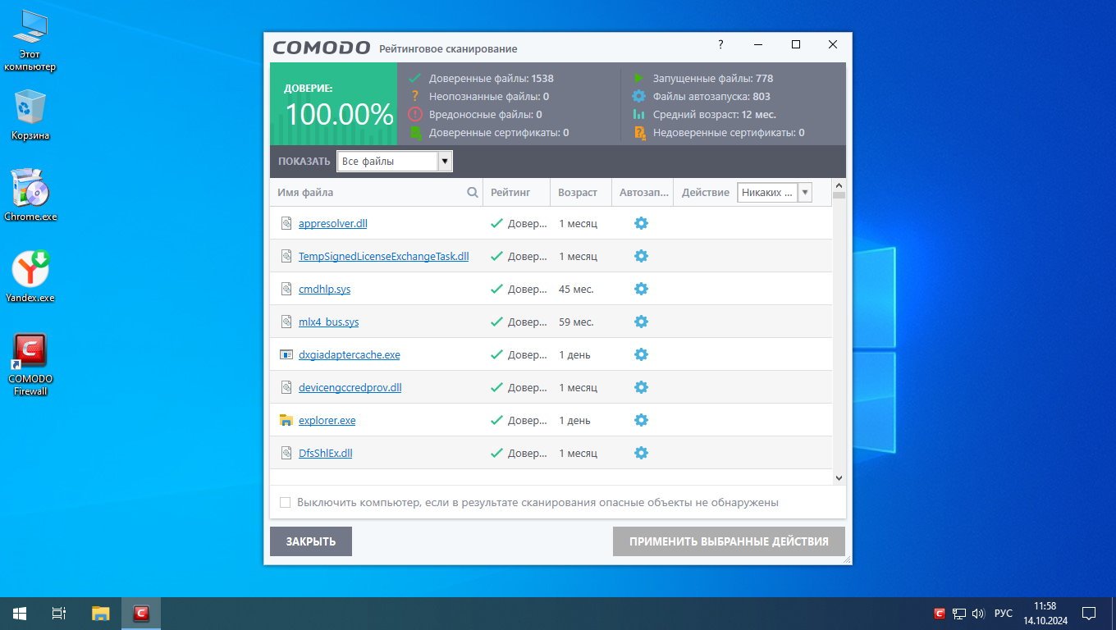Open Yandex.exe desktop icon
Image resolution: width=1116 pixels, height=630 pixels.
click(x=30, y=276)
